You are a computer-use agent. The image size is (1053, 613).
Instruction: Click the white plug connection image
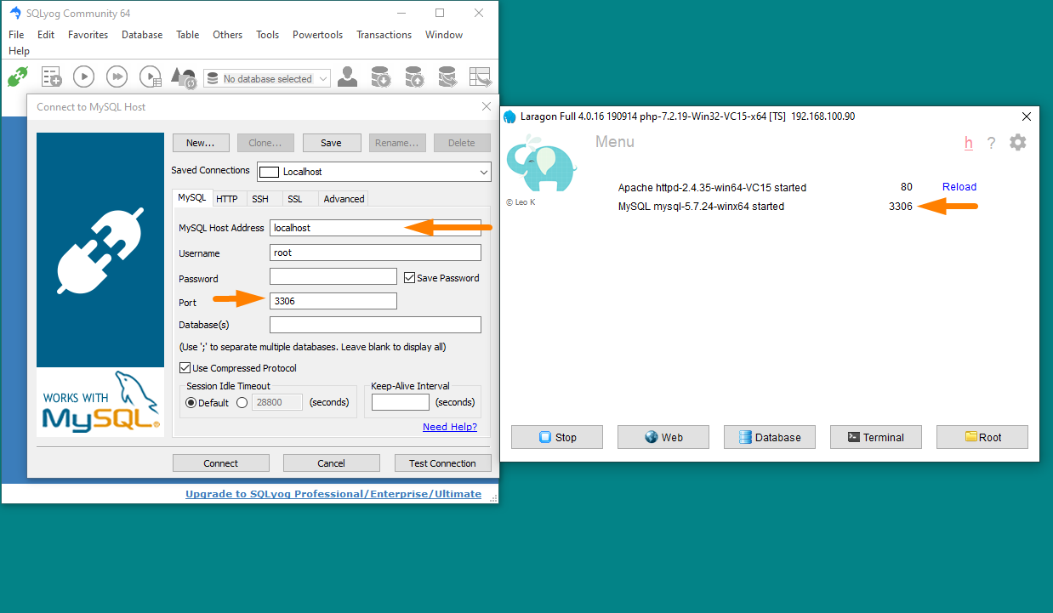click(100, 251)
